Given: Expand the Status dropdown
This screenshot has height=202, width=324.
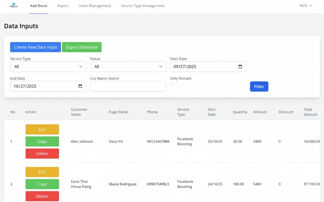Looking at the screenshot, I should [128, 67].
